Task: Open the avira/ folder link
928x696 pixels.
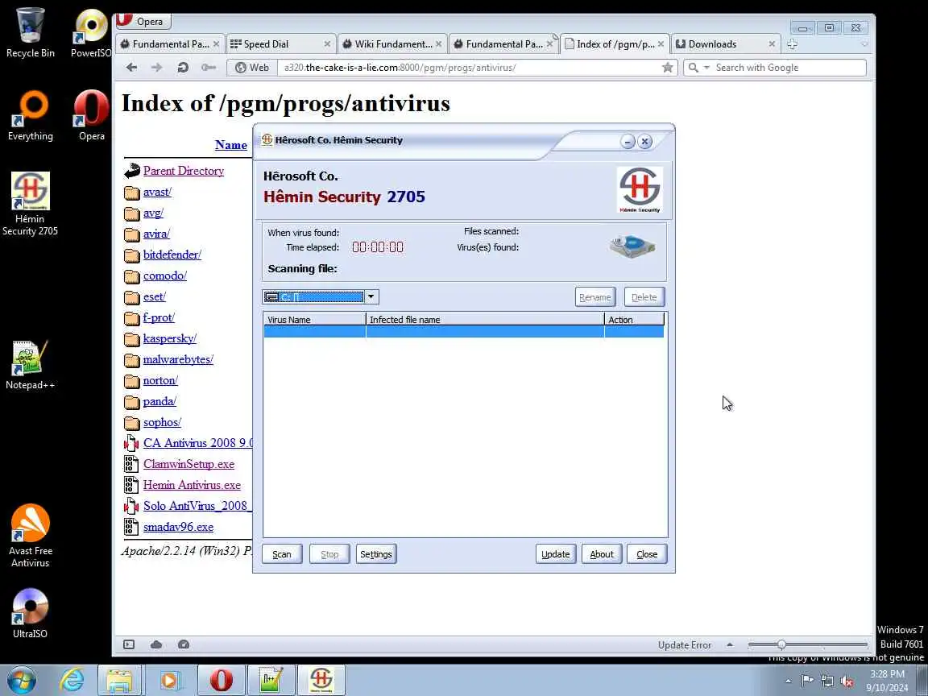Action: (x=156, y=234)
